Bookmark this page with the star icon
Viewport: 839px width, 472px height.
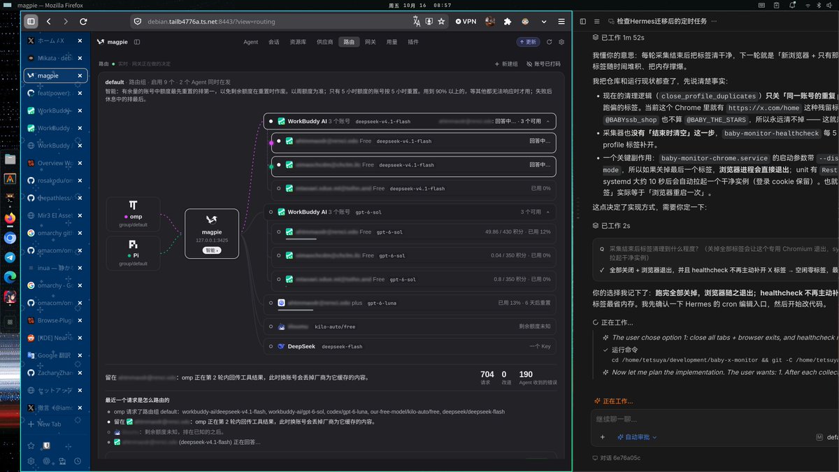[x=441, y=22]
